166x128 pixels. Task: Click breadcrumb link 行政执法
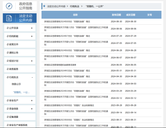click(74, 6)
